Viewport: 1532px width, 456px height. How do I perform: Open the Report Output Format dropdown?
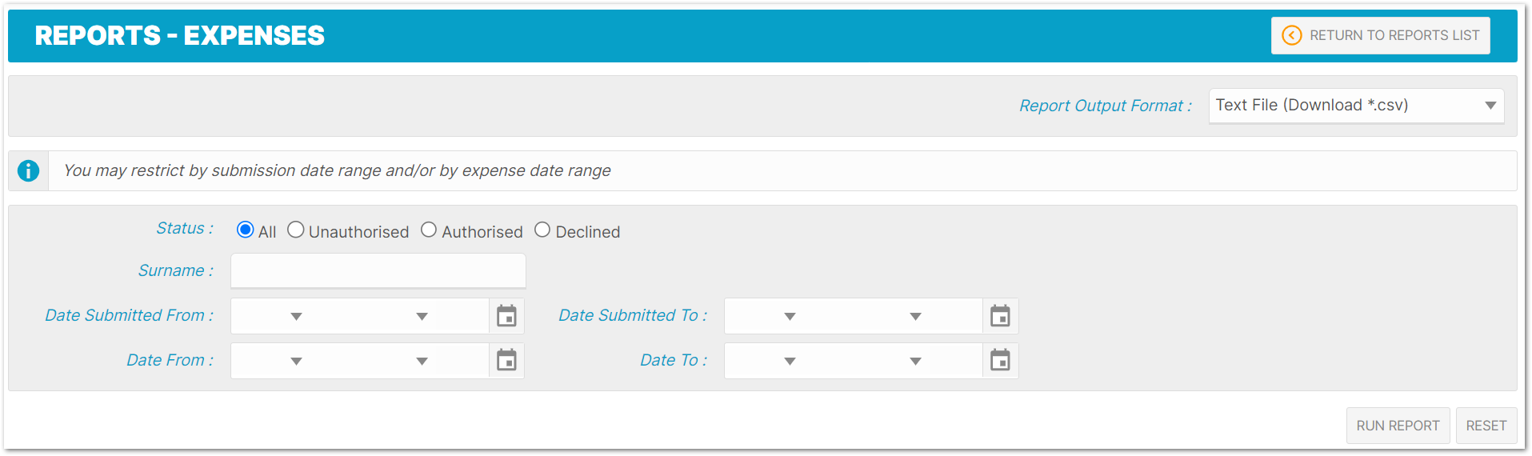[x=1356, y=106]
